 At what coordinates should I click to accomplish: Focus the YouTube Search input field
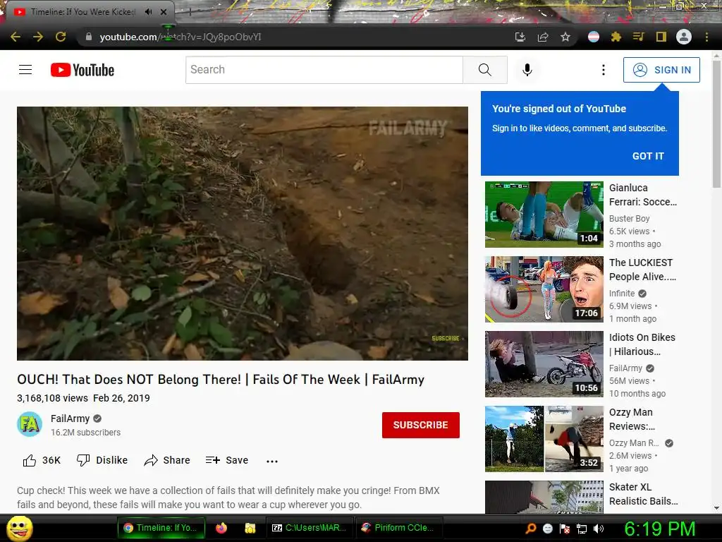[x=324, y=70]
